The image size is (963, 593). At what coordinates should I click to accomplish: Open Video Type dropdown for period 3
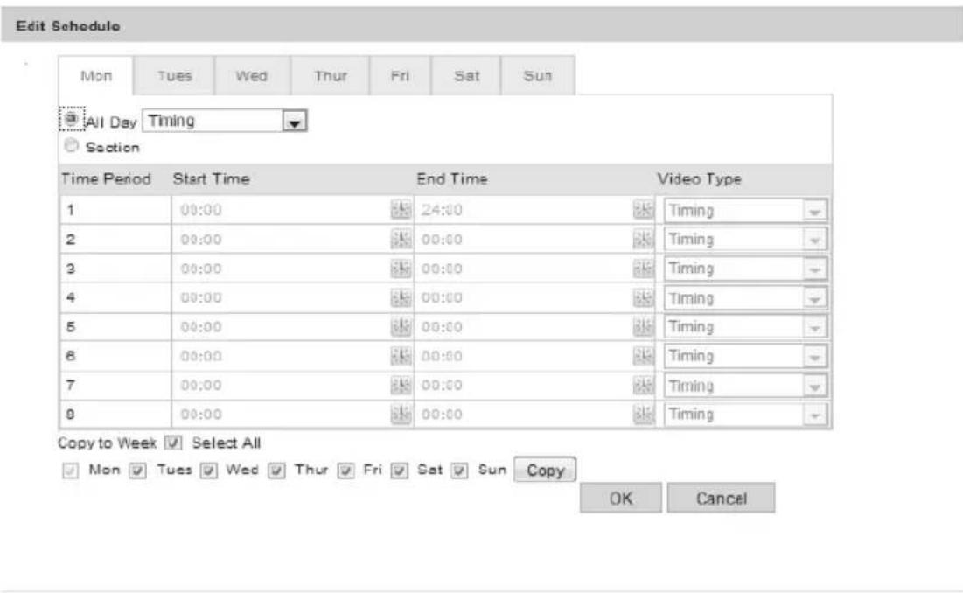point(745,269)
